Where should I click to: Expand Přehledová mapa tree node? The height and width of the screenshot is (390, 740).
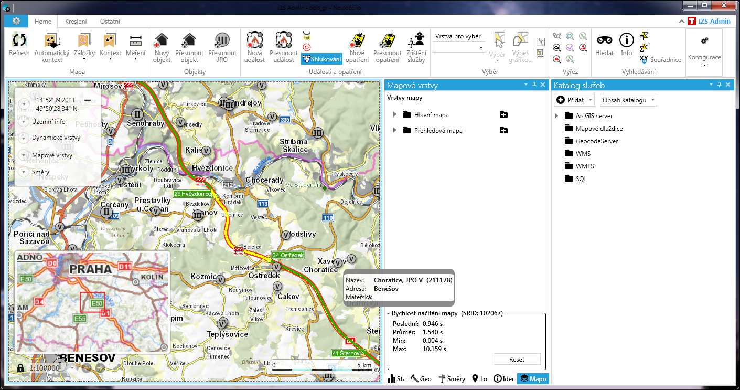click(395, 130)
